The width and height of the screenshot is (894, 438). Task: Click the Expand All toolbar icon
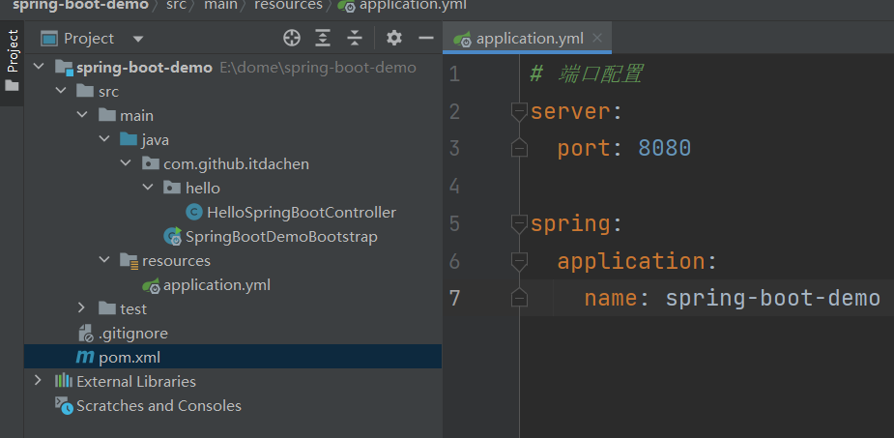click(x=323, y=39)
